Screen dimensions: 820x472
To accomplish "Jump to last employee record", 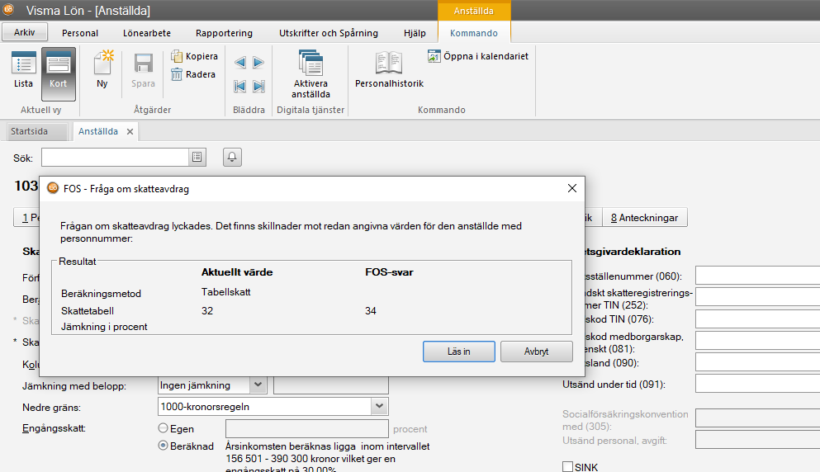I will (x=258, y=87).
